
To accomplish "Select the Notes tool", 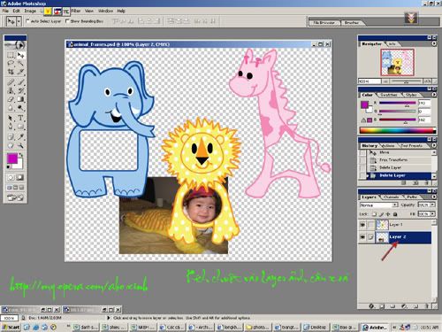I will 11,136.
